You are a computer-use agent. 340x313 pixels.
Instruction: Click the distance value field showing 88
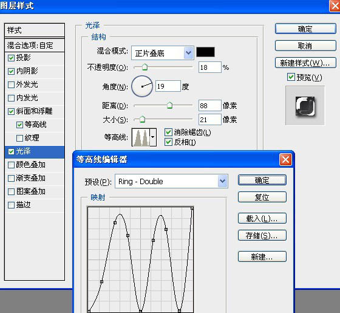click(x=209, y=106)
